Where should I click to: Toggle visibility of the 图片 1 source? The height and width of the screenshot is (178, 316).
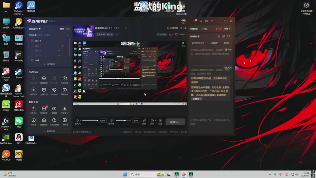click(59, 51)
